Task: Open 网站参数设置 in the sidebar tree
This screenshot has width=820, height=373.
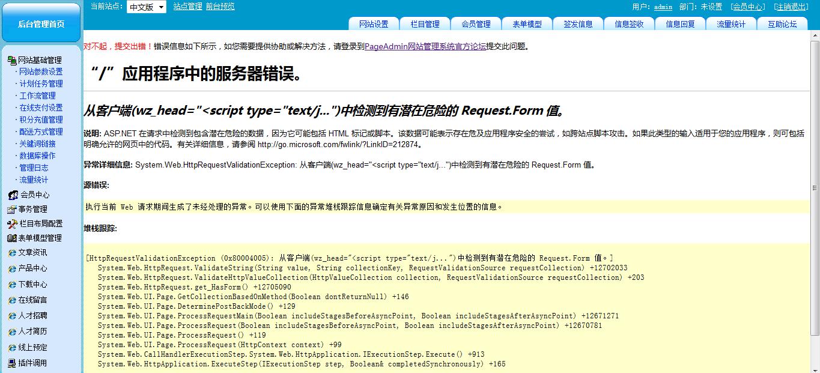Action: 41,71
